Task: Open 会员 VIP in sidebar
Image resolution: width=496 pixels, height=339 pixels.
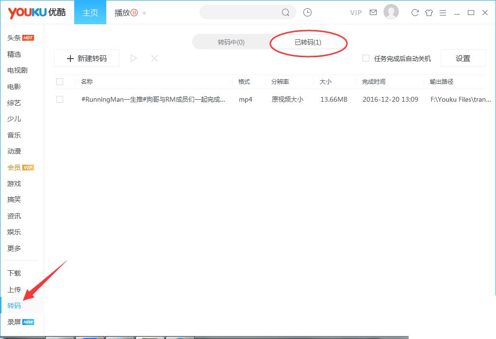Action: pos(20,167)
